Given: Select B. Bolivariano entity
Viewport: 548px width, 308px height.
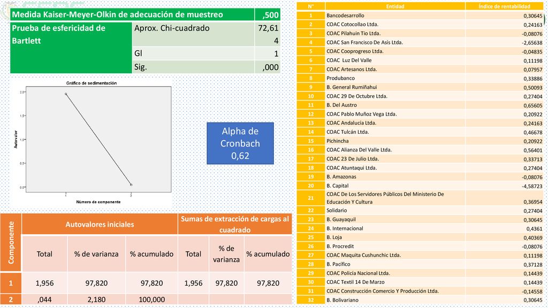Looking at the screenshot, I should coord(342,300).
